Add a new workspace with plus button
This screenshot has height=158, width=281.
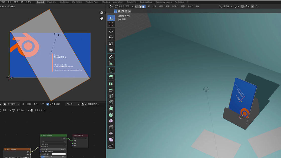pyautogui.click(x=187, y=2)
